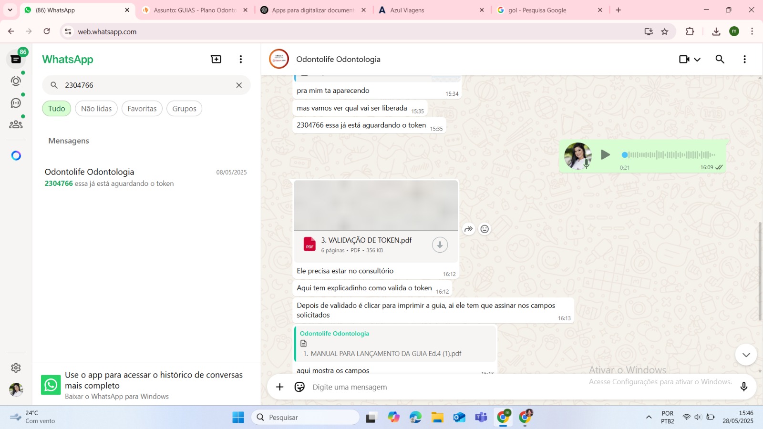Open WhatsApp Settings gear icon

[x=16, y=368]
